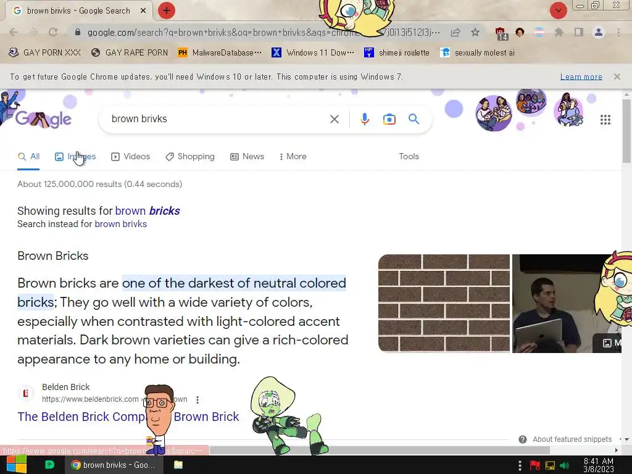
Task: Expand the More search categories menu
Action: coord(293,156)
